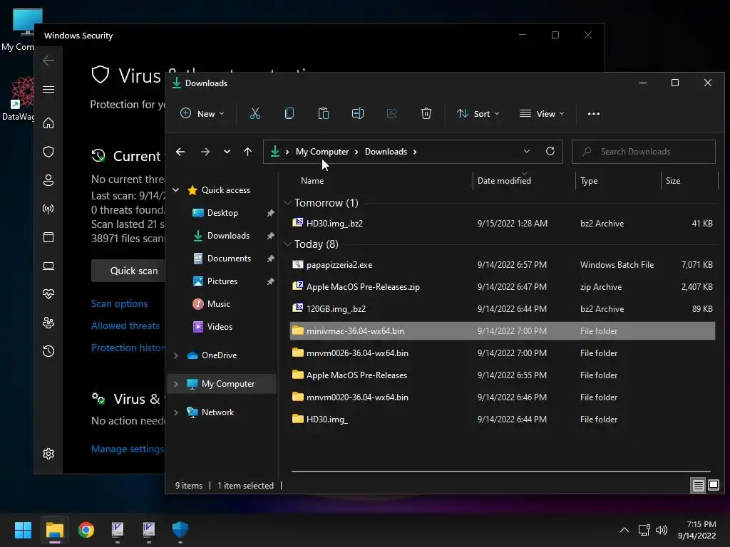Open the New item dropdown
The width and height of the screenshot is (730, 547).
point(202,113)
